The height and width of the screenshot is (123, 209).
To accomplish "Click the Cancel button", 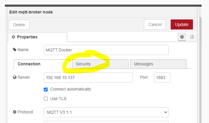I will (x=155, y=24).
